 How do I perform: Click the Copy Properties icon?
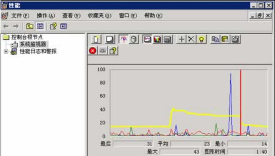215,39
